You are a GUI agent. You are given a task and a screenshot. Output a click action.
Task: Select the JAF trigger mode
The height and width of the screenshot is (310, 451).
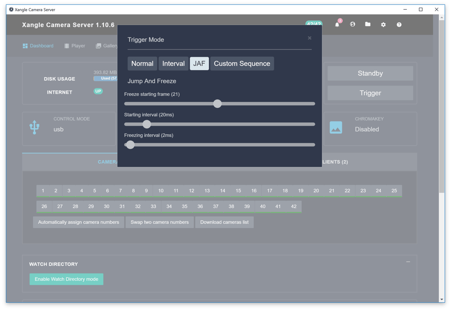pyautogui.click(x=199, y=64)
